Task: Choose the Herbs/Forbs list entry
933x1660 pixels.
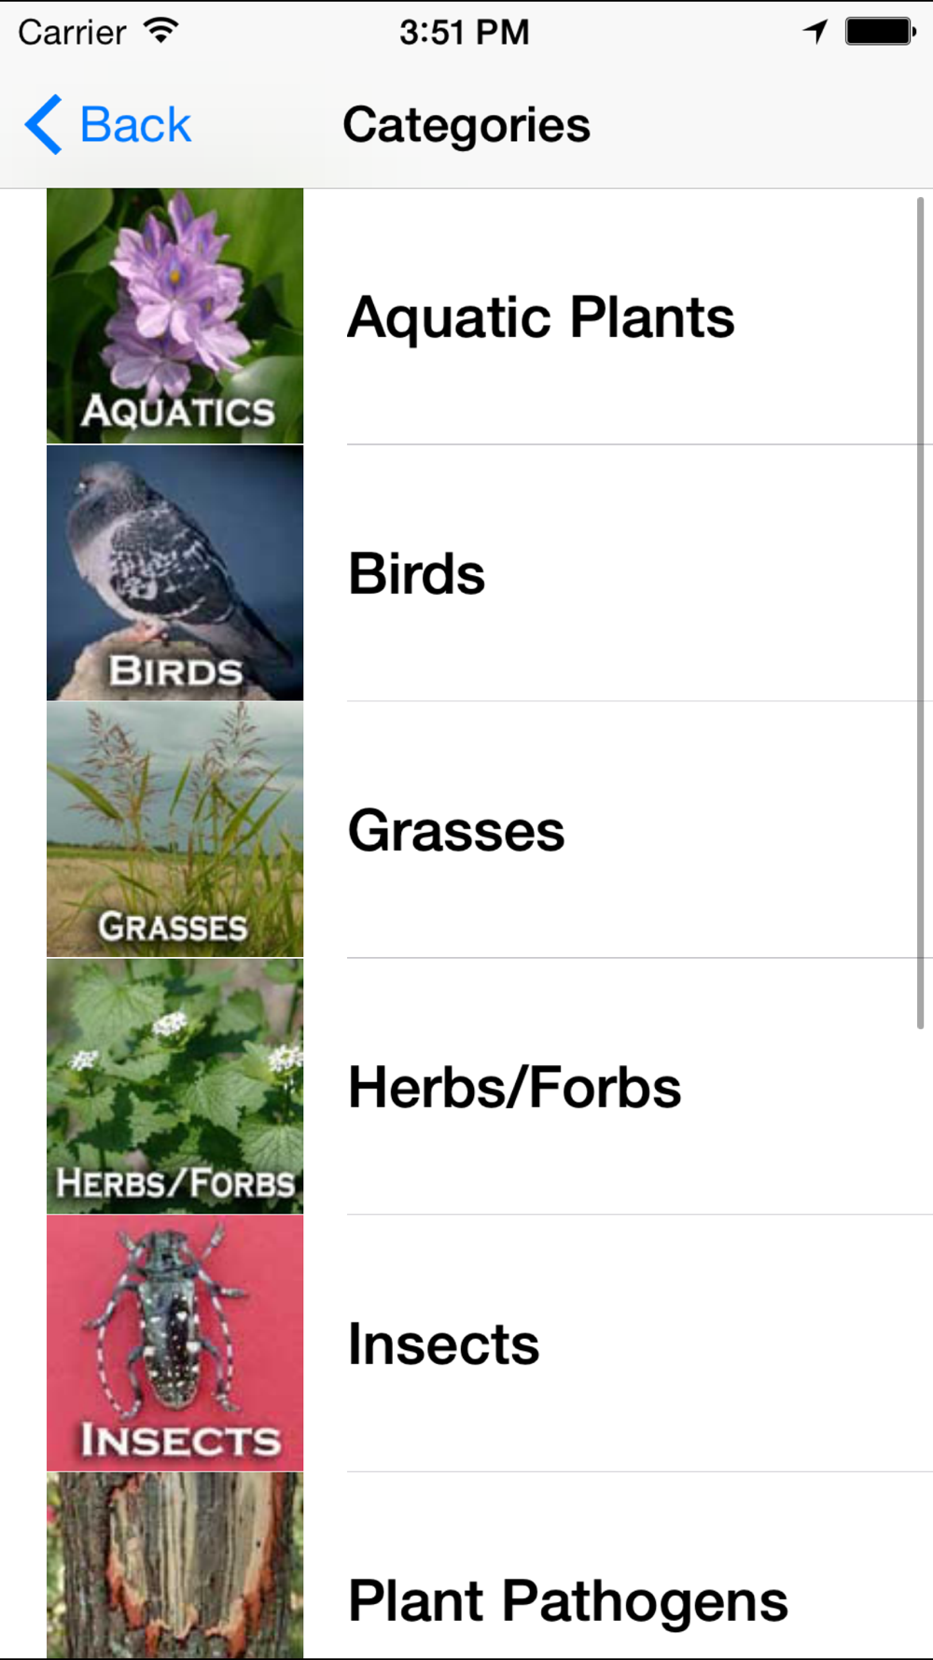Action: 514,1088
